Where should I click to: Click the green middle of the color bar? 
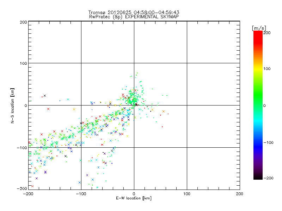click(258, 105)
